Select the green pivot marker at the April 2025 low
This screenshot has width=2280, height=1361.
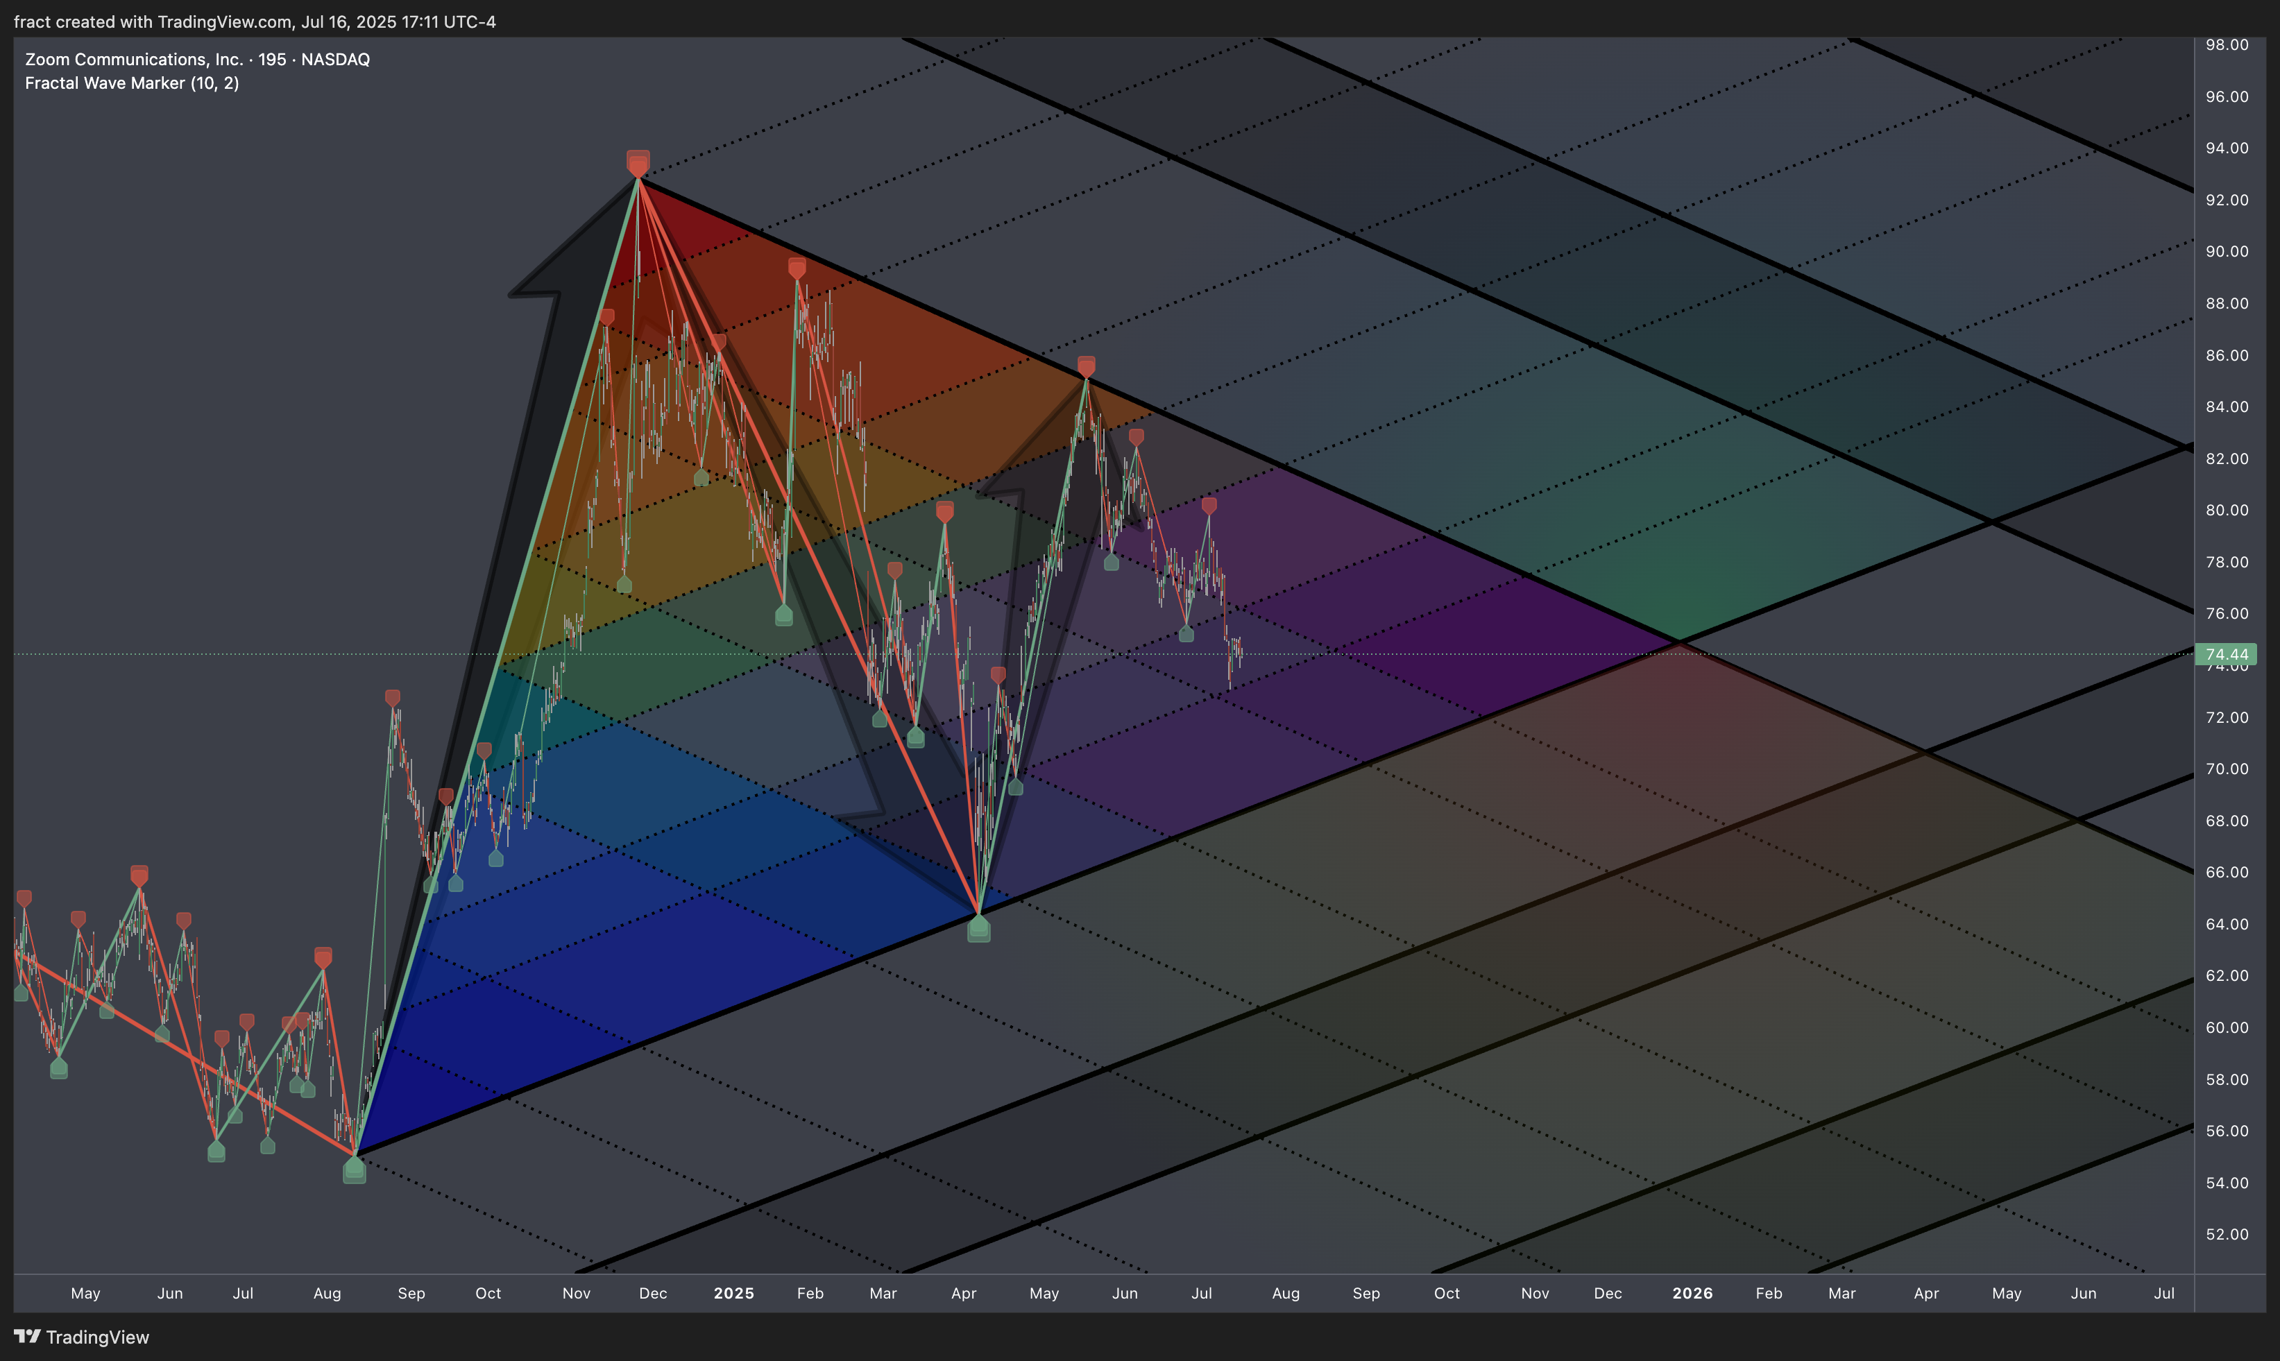978,929
